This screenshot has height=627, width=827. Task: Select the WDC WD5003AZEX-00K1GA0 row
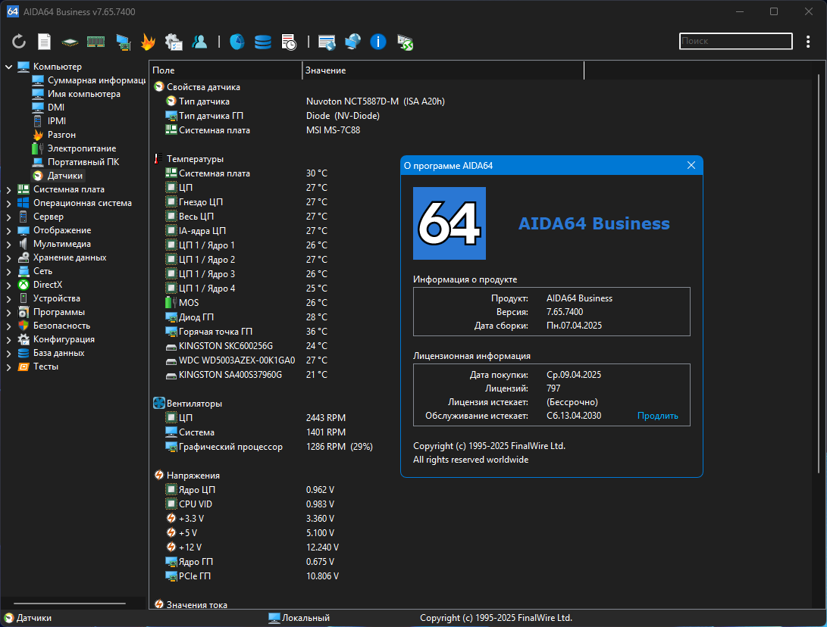tap(246, 360)
